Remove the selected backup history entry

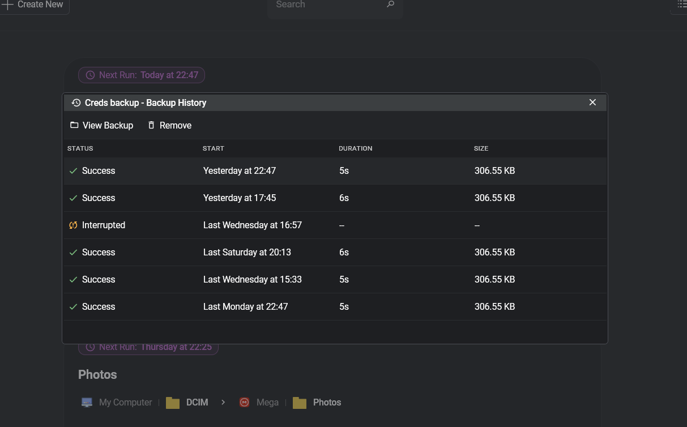tap(169, 125)
